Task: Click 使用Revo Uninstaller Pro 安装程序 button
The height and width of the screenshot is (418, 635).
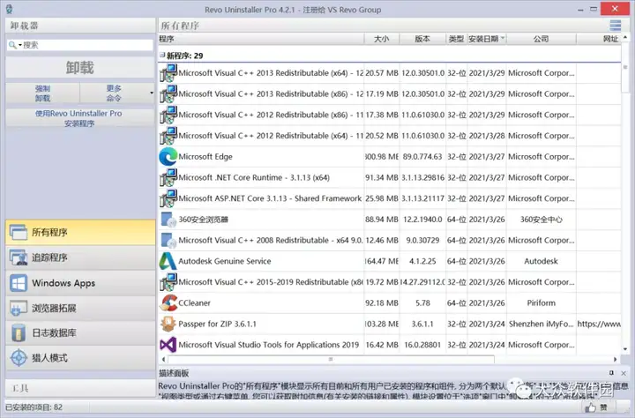Action: [80, 118]
